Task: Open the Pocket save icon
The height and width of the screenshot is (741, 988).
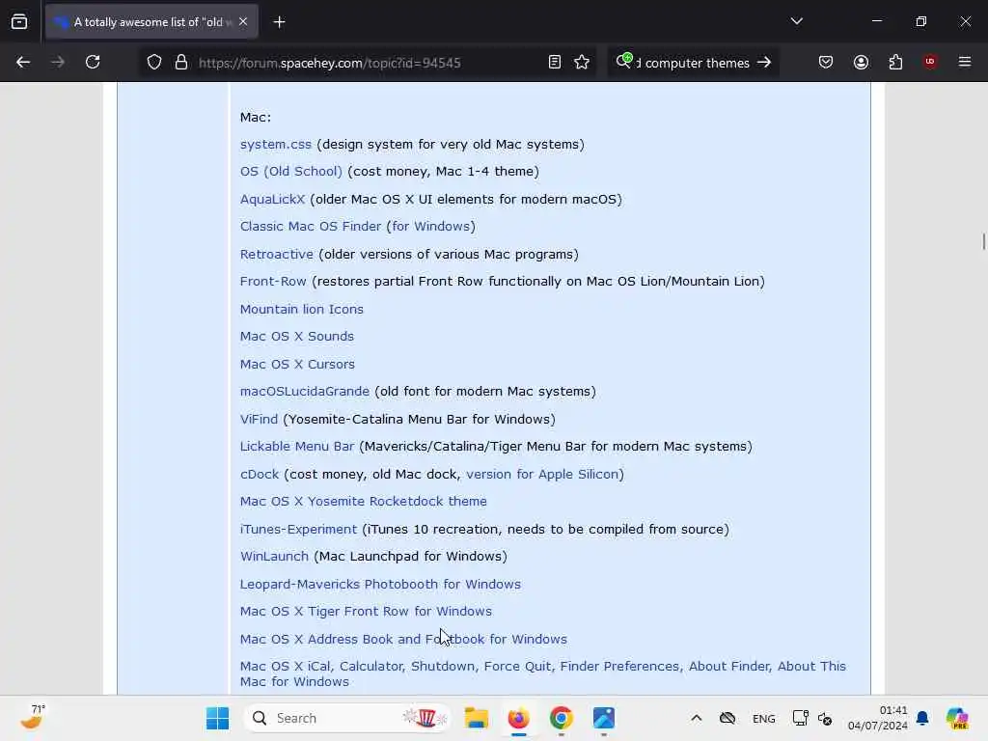Action: click(x=826, y=62)
